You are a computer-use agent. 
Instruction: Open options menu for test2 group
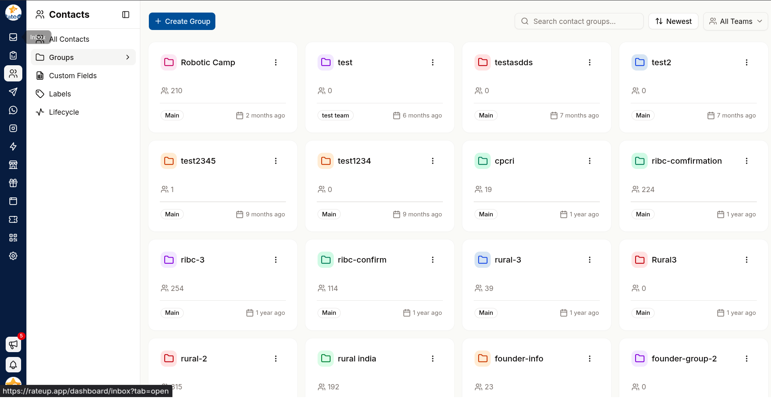pyautogui.click(x=747, y=62)
